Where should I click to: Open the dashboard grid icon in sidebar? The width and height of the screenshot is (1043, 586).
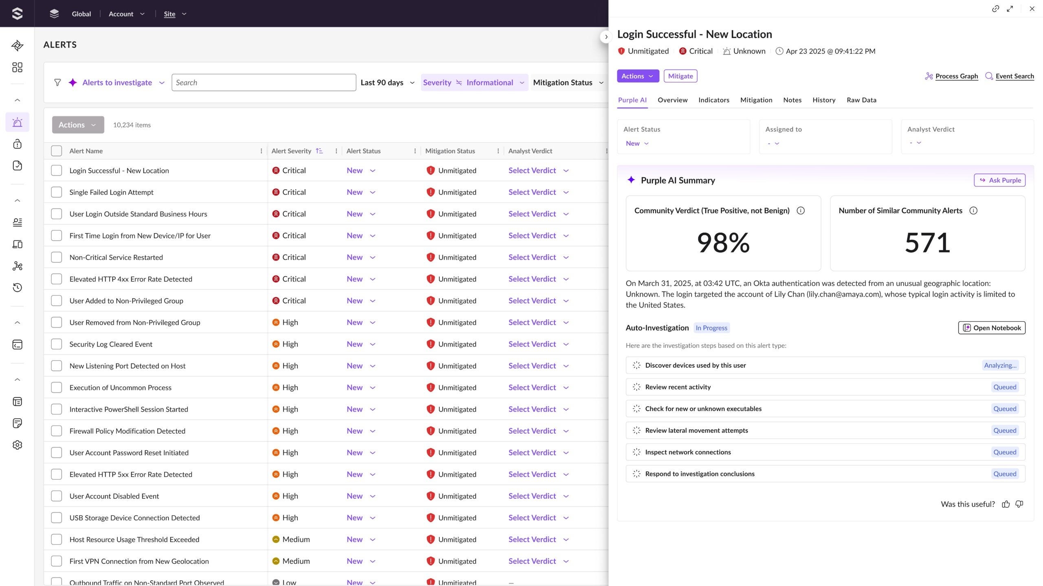pyautogui.click(x=17, y=67)
